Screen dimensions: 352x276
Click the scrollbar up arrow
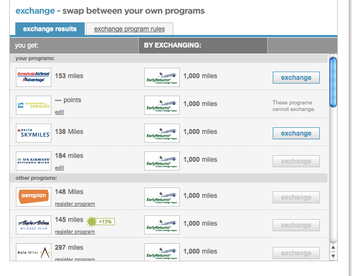click(x=333, y=247)
